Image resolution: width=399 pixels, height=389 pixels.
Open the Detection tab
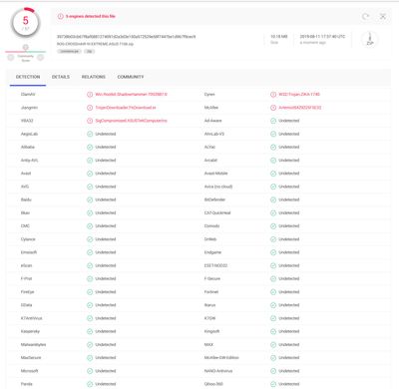pyautogui.click(x=28, y=77)
